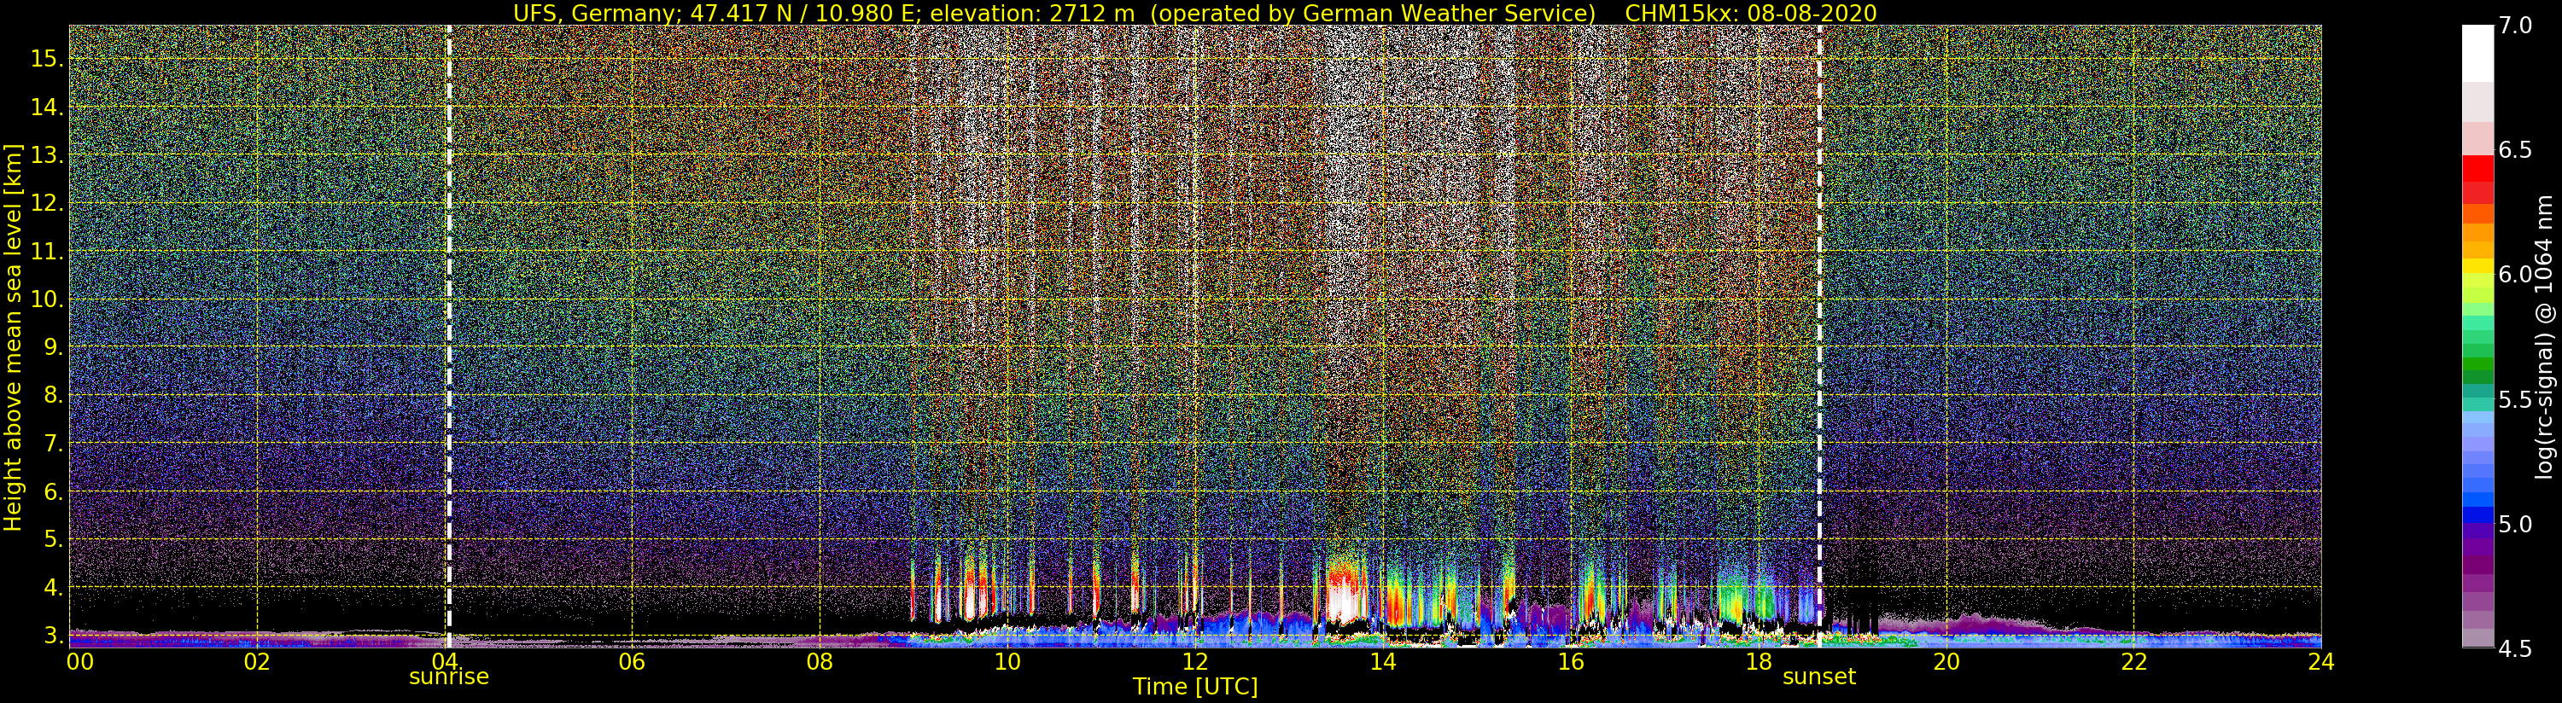Click time tick '10' on the x-axis
This screenshot has height=703, width=2562.
[x=1007, y=661]
